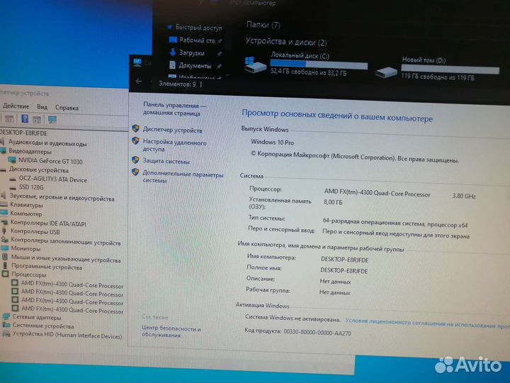Collapse the Папки (7) group header
The image size is (510, 383).
pyautogui.click(x=263, y=25)
